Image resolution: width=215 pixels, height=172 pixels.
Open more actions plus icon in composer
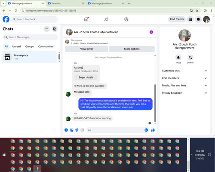coord(66,130)
